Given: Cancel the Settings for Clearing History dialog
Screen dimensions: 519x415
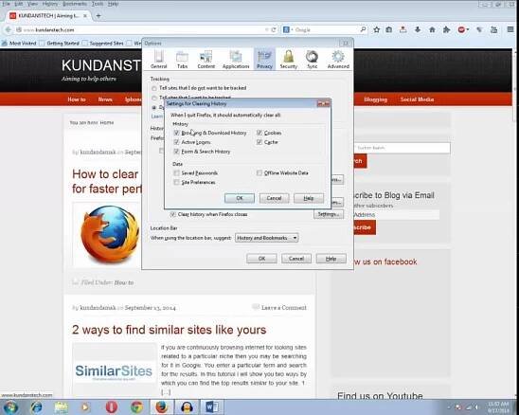Looking at the screenshot, I should pos(274,198).
